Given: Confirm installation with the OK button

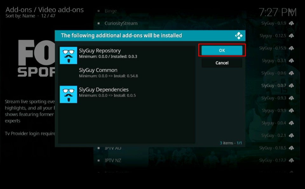Looking at the screenshot, I should 222,50.
